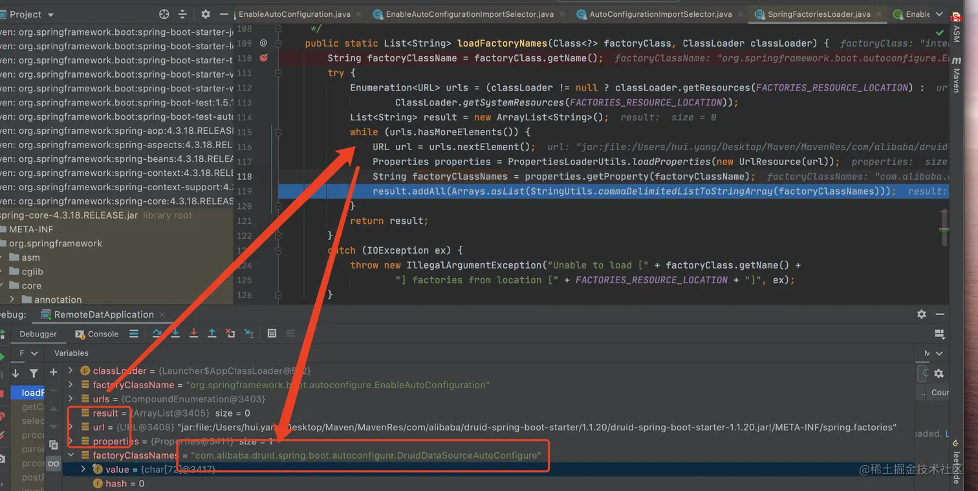Open the ASM side tool window
This screenshot has width=978, height=491.
pyautogui.click(x=957, y=27)
